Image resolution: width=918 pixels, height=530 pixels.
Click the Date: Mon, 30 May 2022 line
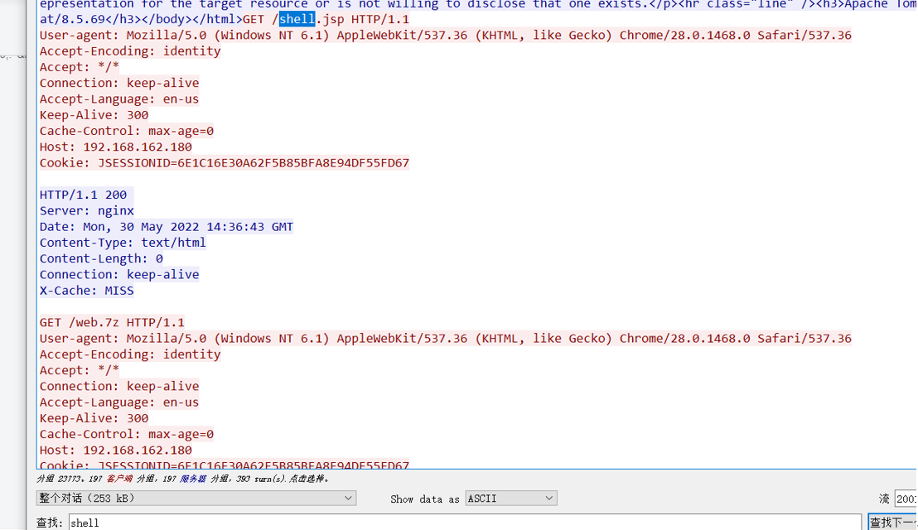(167, 227)
